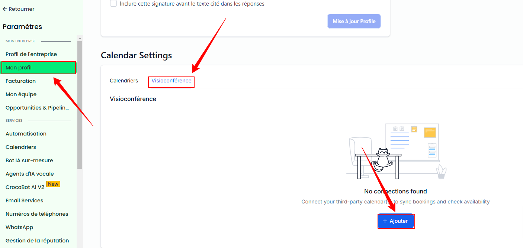Open Mon équipe settings

click(21, 94)
